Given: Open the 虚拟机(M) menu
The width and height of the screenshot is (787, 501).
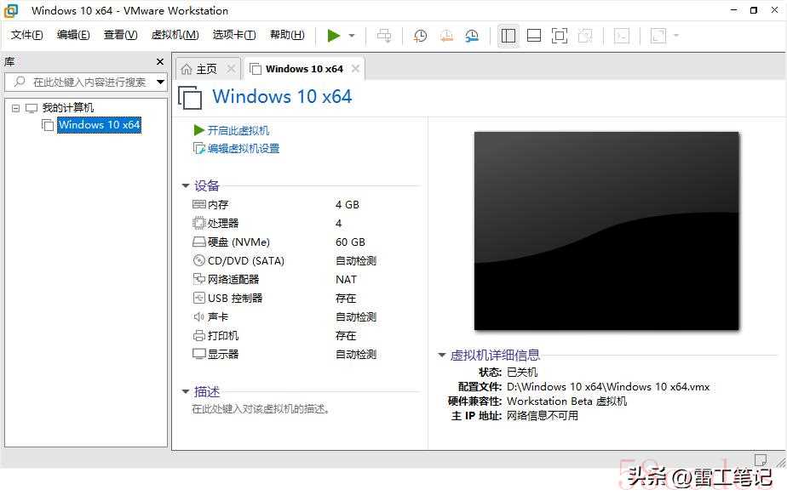Looking at the screenshot, I should 175,35.
